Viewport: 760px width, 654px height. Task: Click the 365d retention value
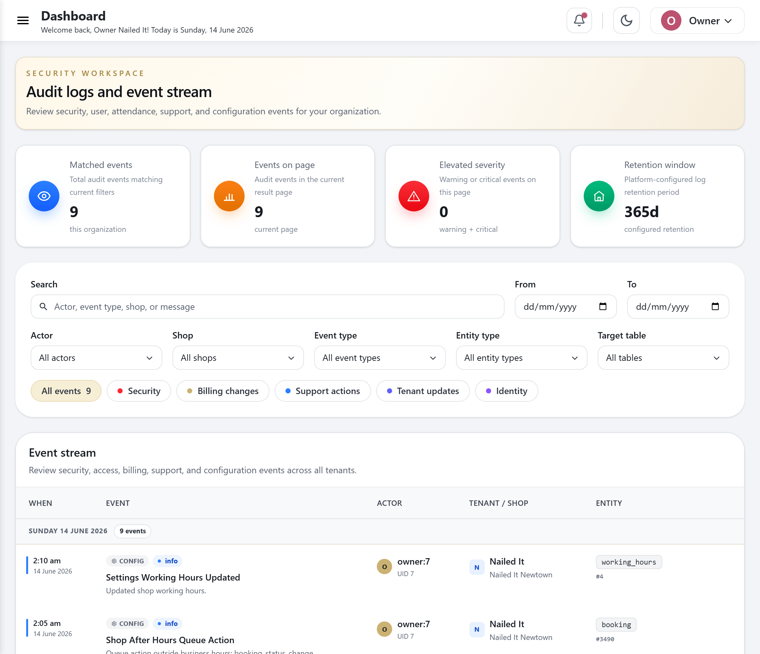tap(642, 212)
